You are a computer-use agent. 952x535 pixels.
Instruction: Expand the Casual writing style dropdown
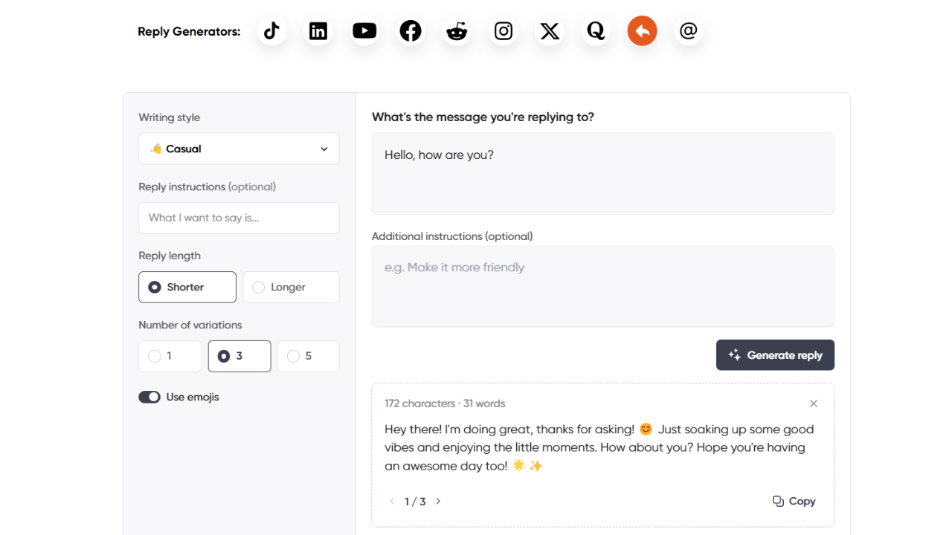point(239,149)
